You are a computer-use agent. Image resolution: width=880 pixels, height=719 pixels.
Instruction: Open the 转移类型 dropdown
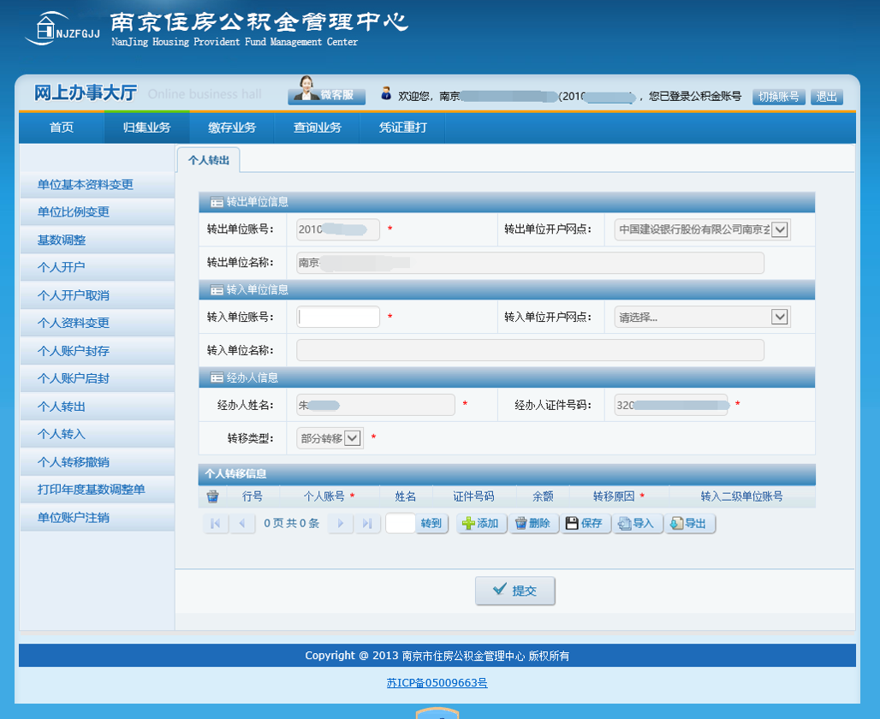click(x=353, y=438)
